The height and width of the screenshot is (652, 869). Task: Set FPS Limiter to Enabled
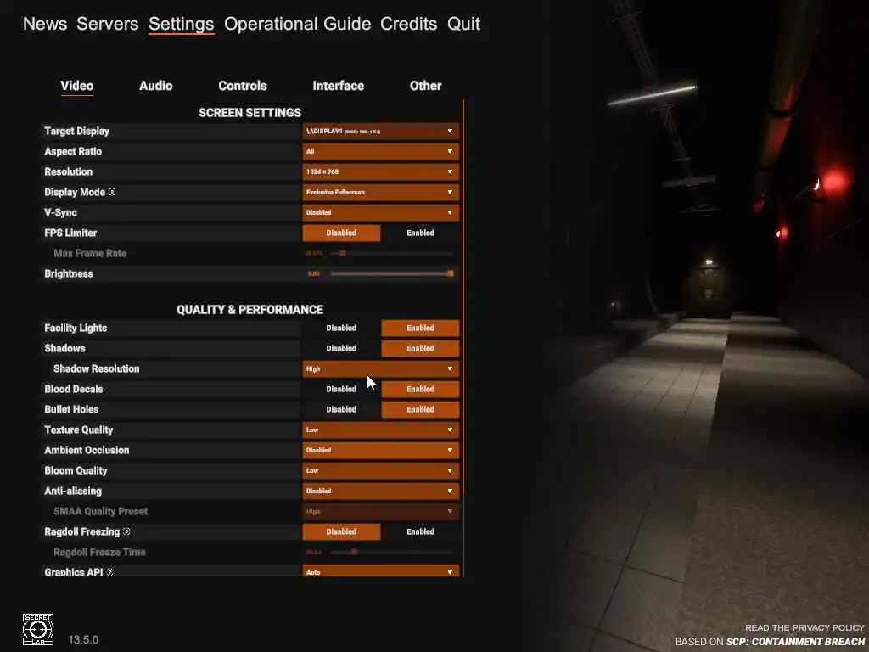[420, 233]
